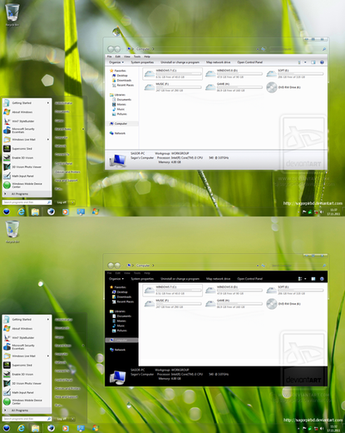Screen dimensions: 345x433
Task: Expand All Programs in lower Start menu
Action: click(27, 411)
